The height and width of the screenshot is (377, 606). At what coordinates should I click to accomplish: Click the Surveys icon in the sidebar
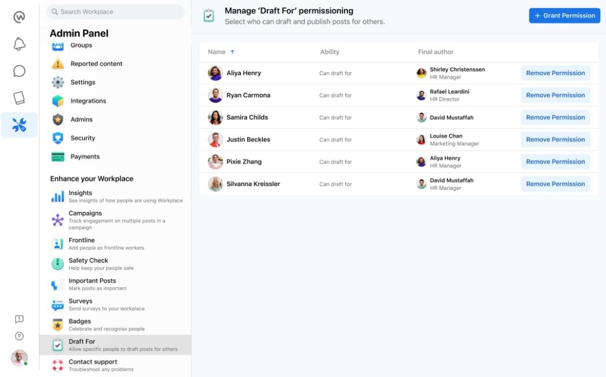point(57,304)
